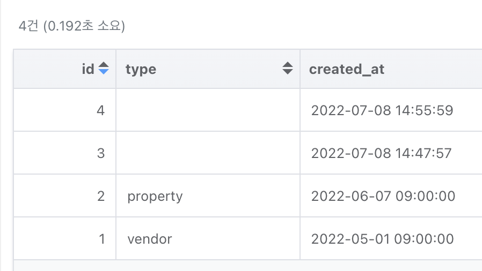Click the created_at column header
Screen dimensions: 482x271
point(391,69)
